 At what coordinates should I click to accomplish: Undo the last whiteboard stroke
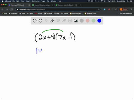[x=35, y=21]
